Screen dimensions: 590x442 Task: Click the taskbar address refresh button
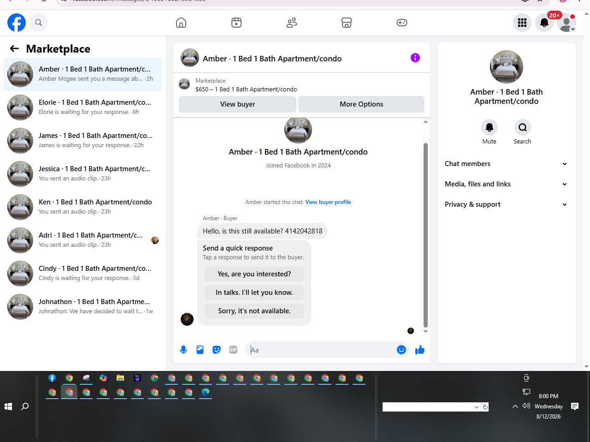coord(485,407)
